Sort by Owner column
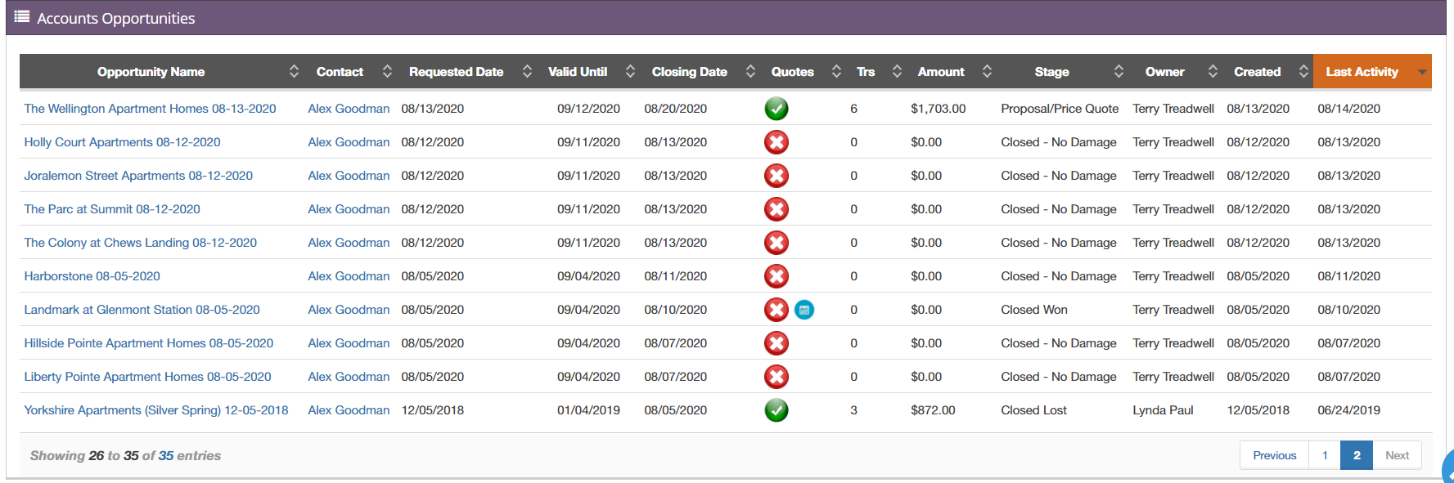Viewport: 1454px width, 483px height. (1175, 72)
